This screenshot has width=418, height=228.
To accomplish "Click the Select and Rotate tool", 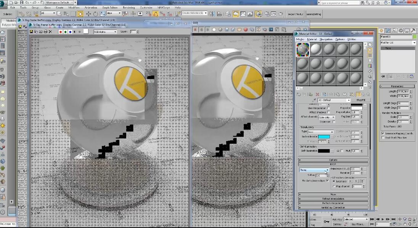I will click(95, 14).
